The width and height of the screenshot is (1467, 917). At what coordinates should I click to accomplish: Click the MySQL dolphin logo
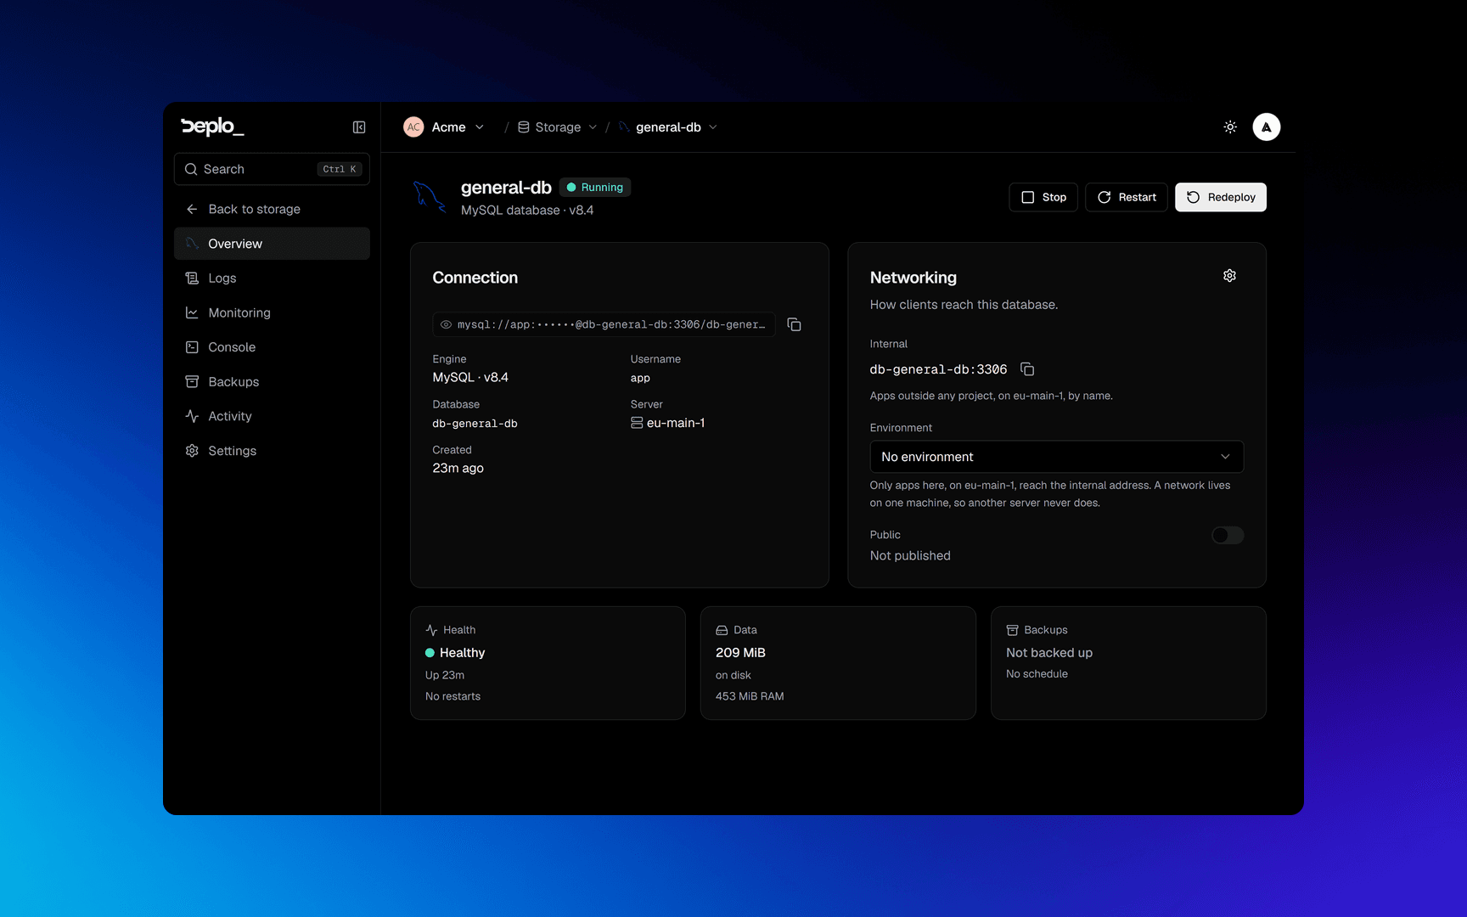[430, 197]
